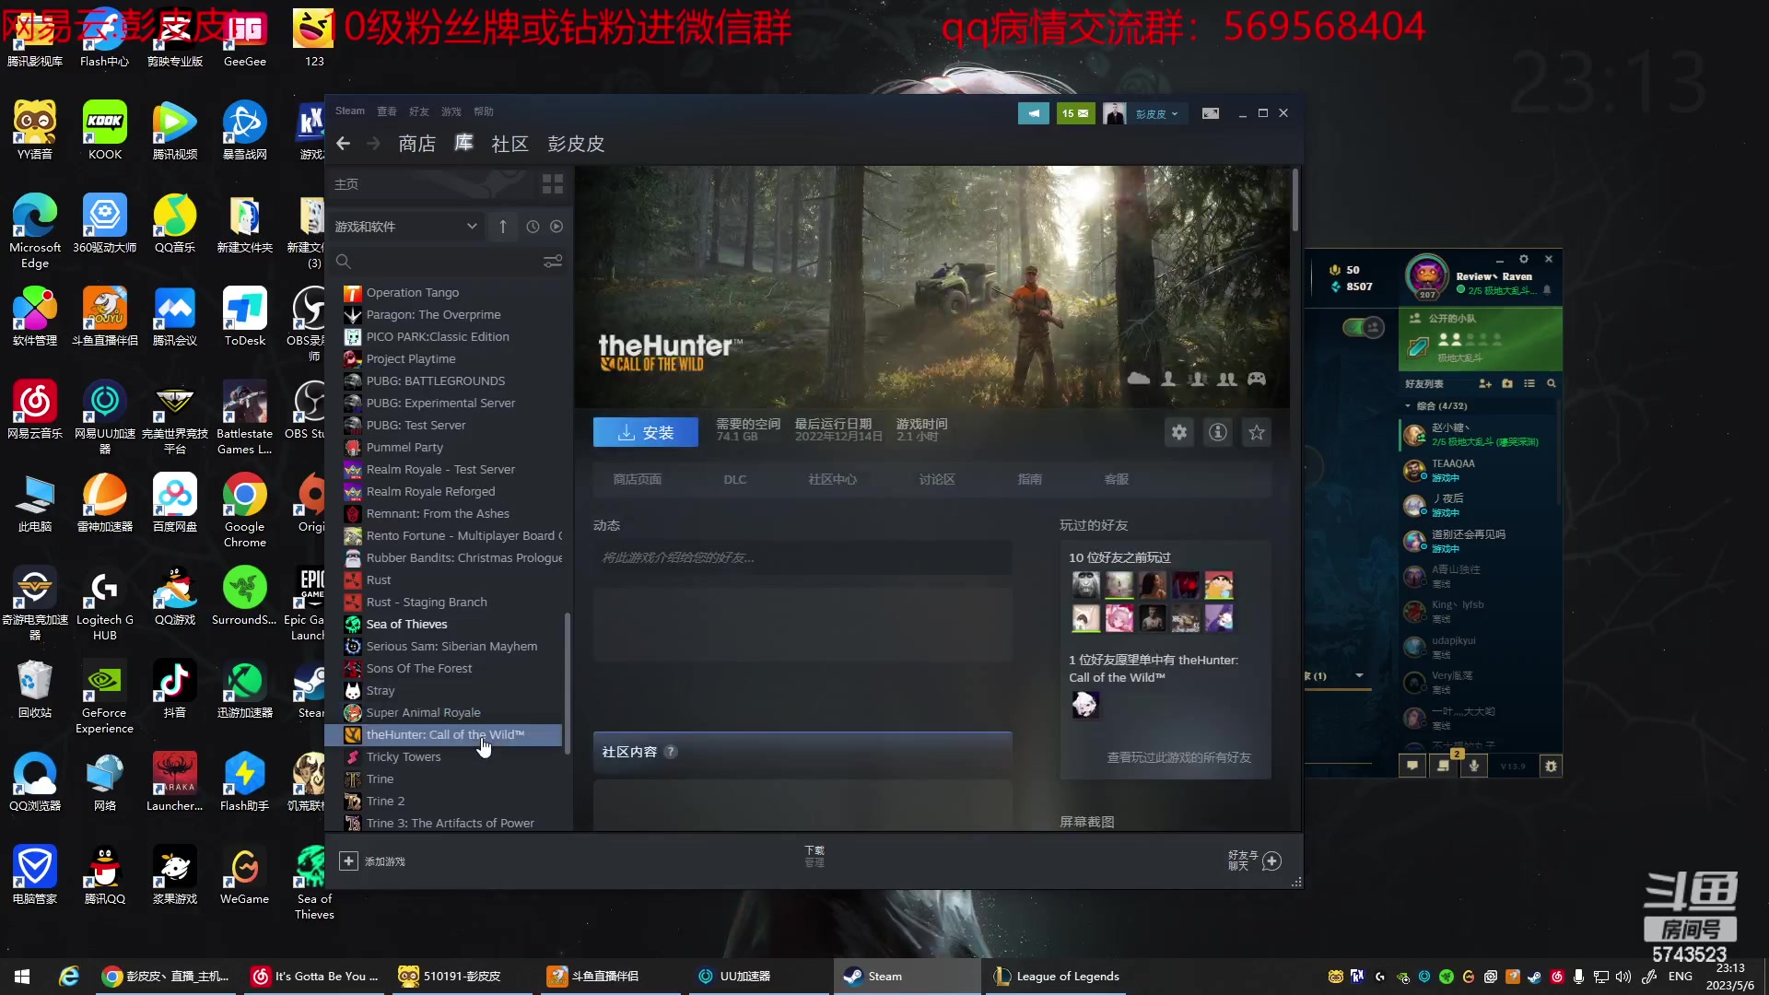
Task: Go to the 商店 store tab
Action: tap(417, 144)
